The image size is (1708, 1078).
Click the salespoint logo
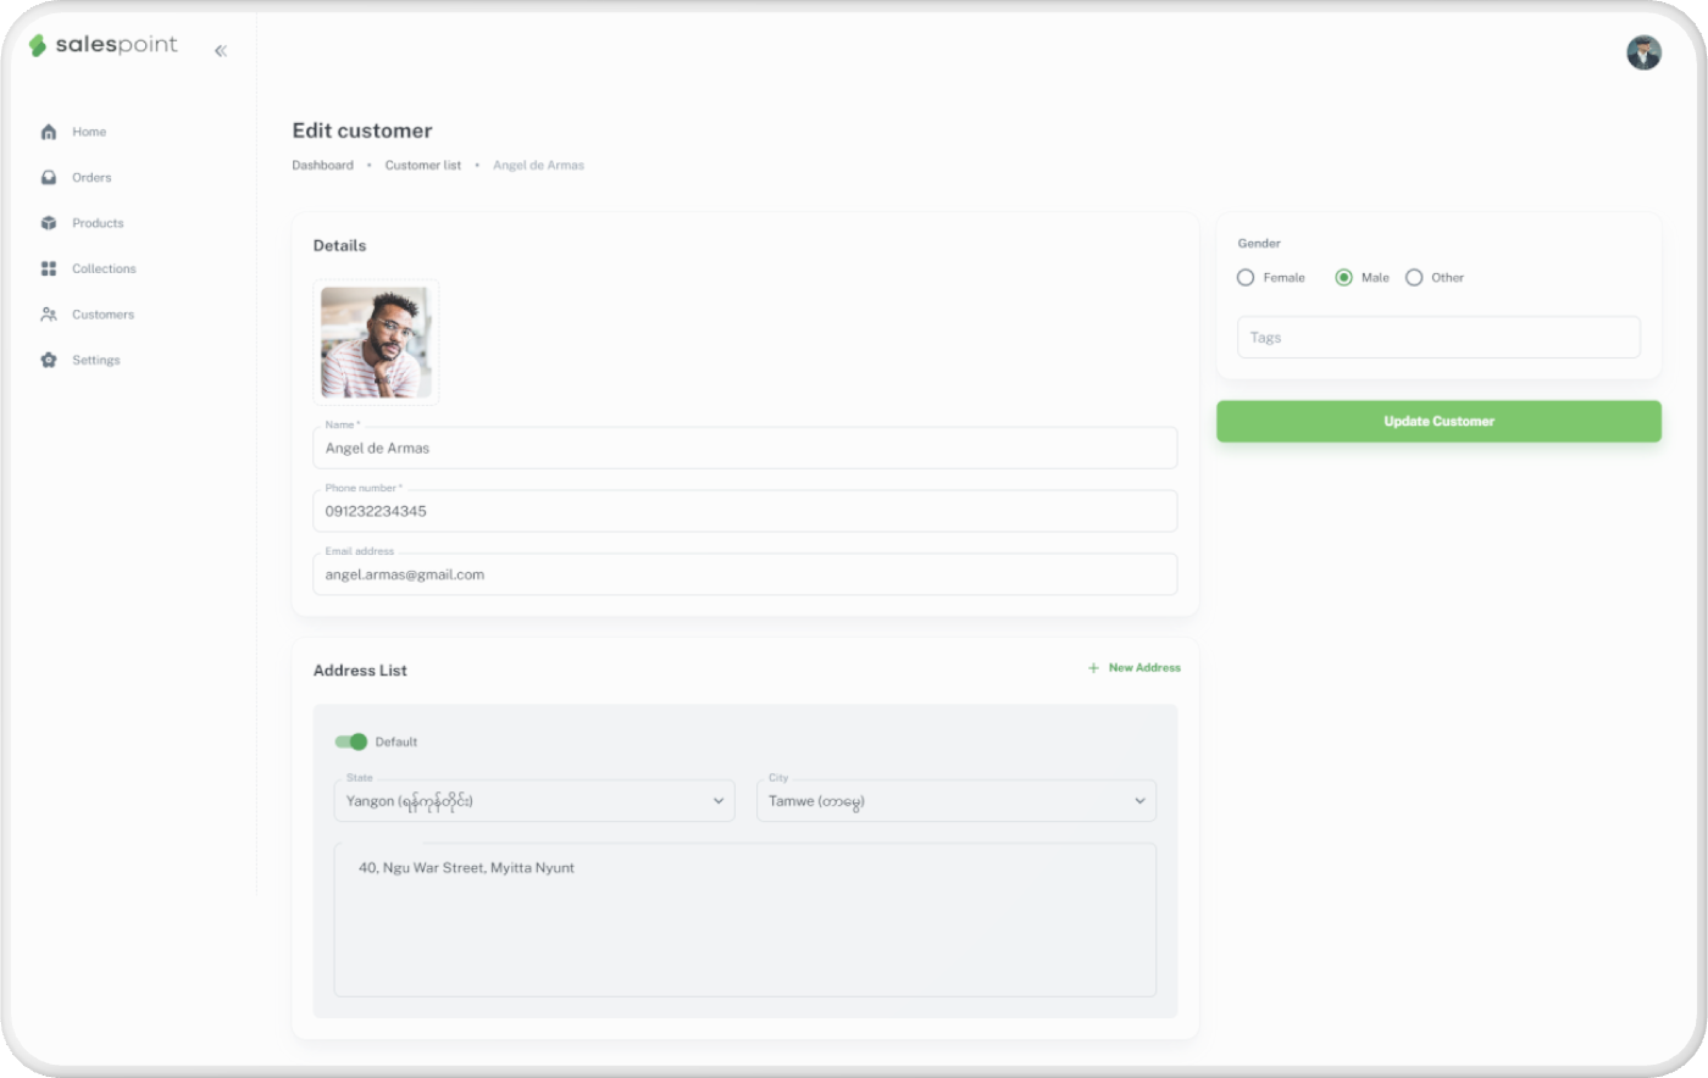click(103, 45)
